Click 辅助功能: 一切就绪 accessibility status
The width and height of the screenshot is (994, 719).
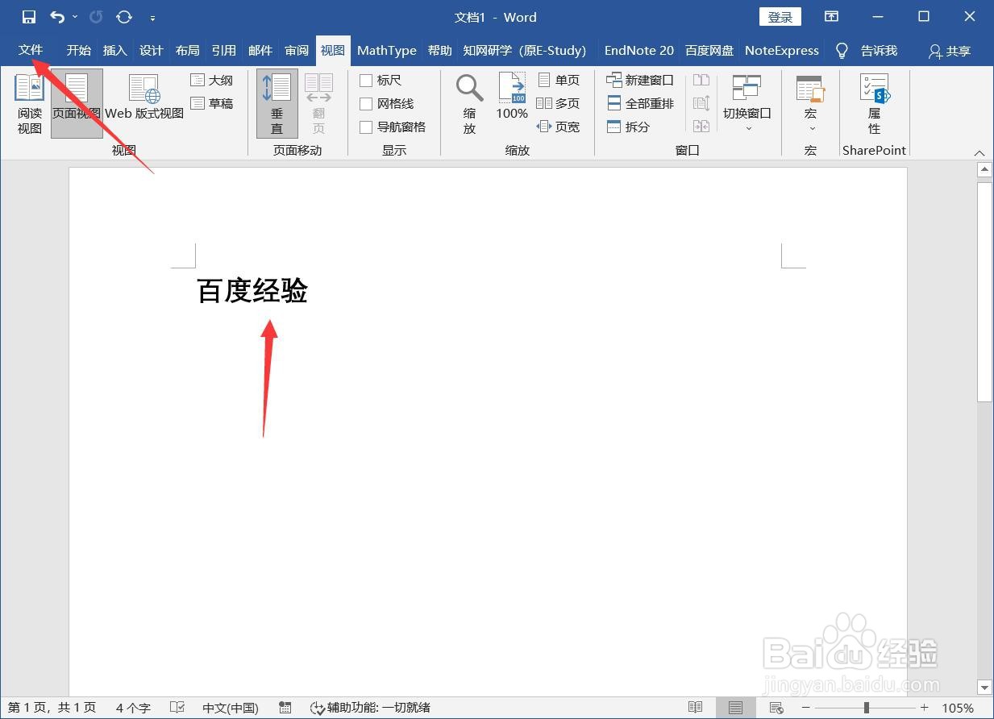371,708
